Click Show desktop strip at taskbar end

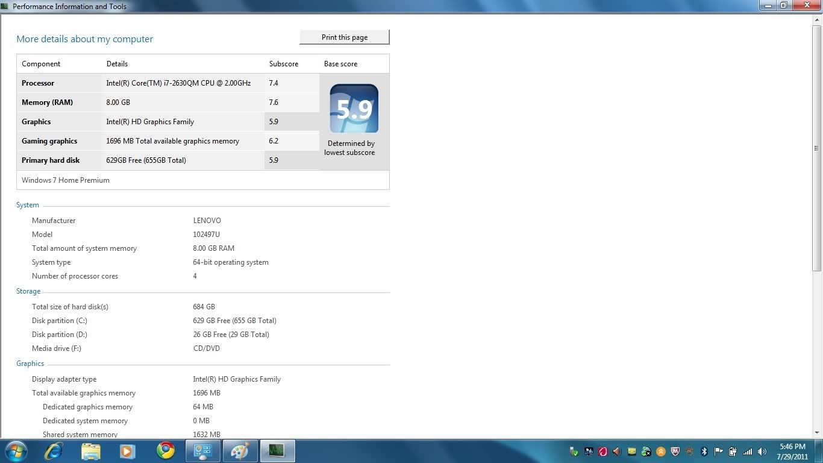(819, 451)
